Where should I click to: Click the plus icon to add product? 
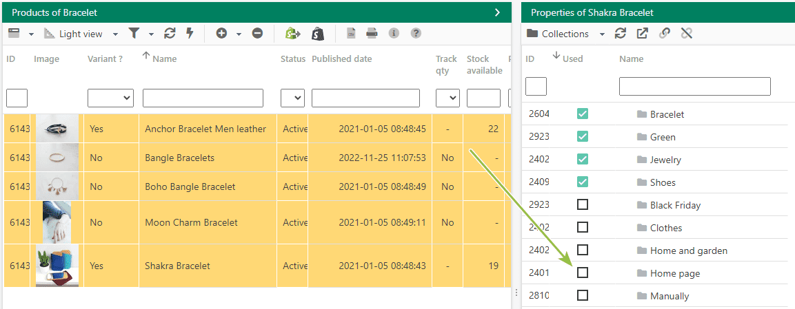221,34
